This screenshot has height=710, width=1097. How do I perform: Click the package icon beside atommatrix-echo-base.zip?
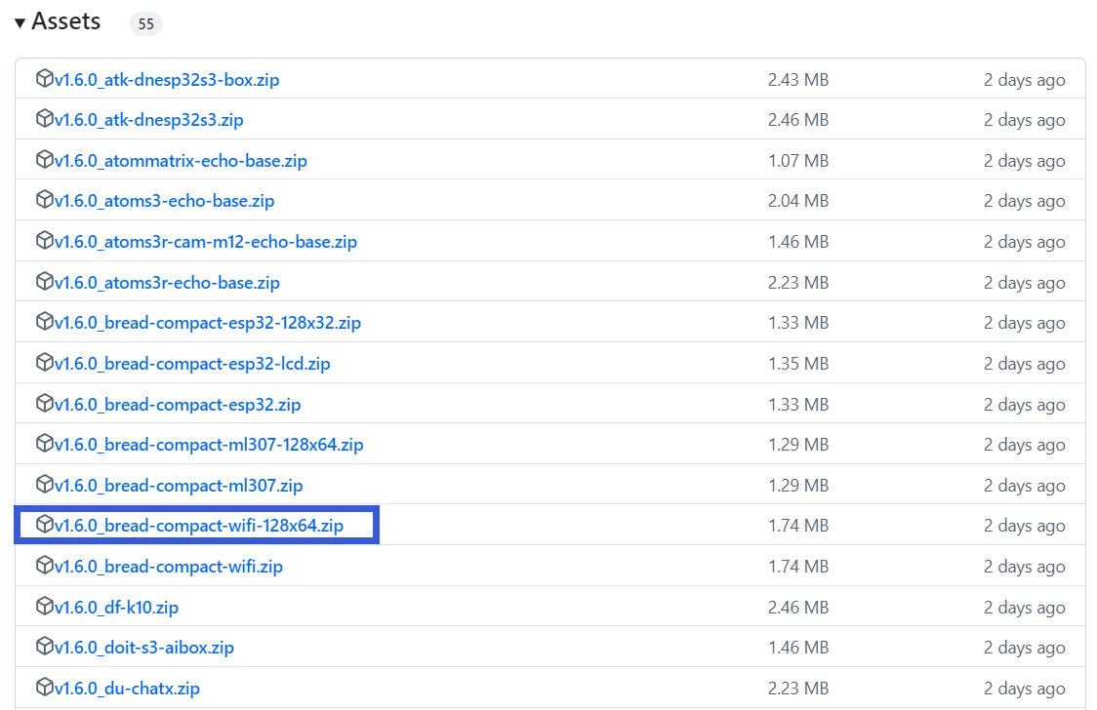[x=45, y=159]
